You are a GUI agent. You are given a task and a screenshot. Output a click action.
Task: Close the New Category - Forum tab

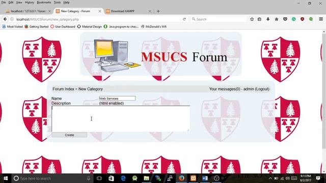[100, 11]
